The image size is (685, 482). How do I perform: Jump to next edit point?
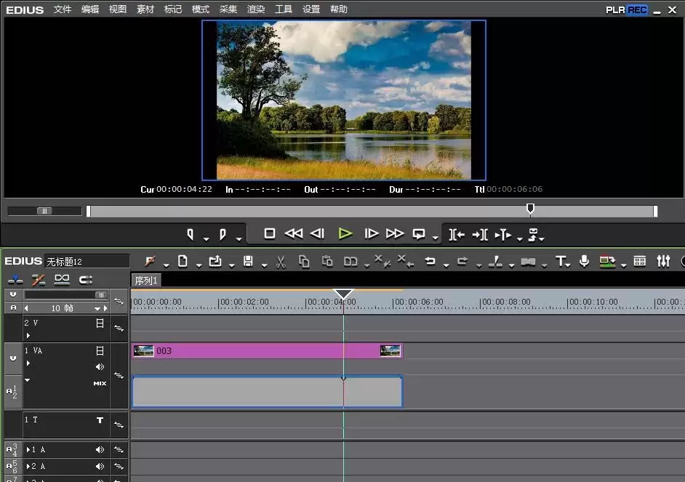pos(480,235)
